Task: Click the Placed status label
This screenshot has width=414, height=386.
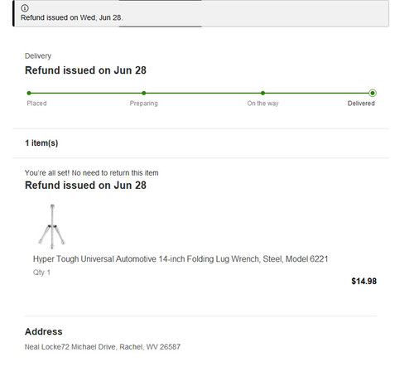Action: coord(36,104)
